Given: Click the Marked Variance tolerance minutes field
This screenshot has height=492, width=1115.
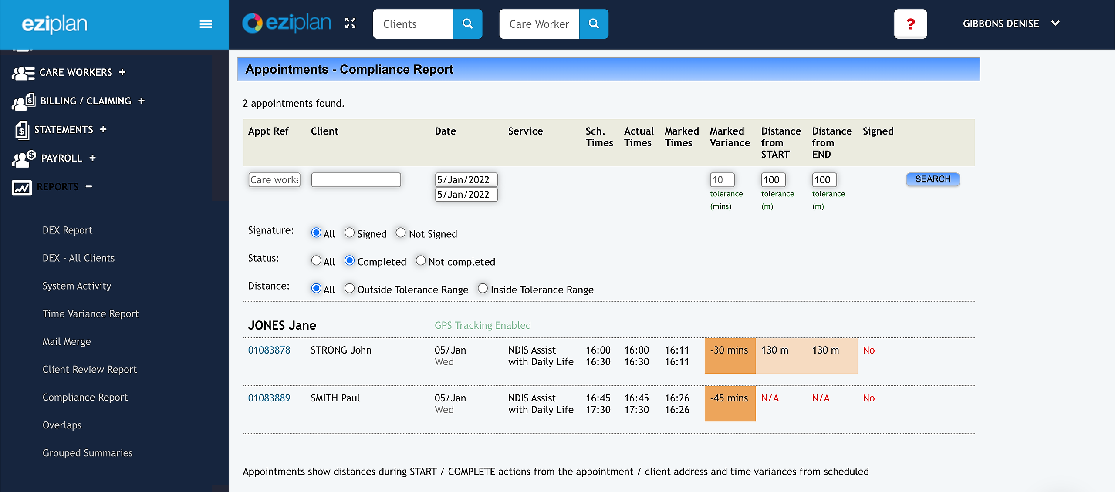Looking at the screenshot, I should click(x=722, y=180).
